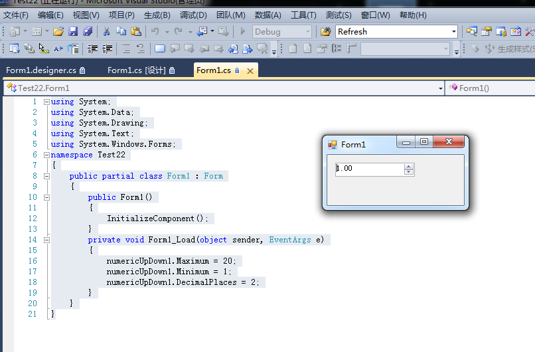Close the active Form1.cs tab
The width and height of the screenshot is (535, 352).
coord(250,71)
